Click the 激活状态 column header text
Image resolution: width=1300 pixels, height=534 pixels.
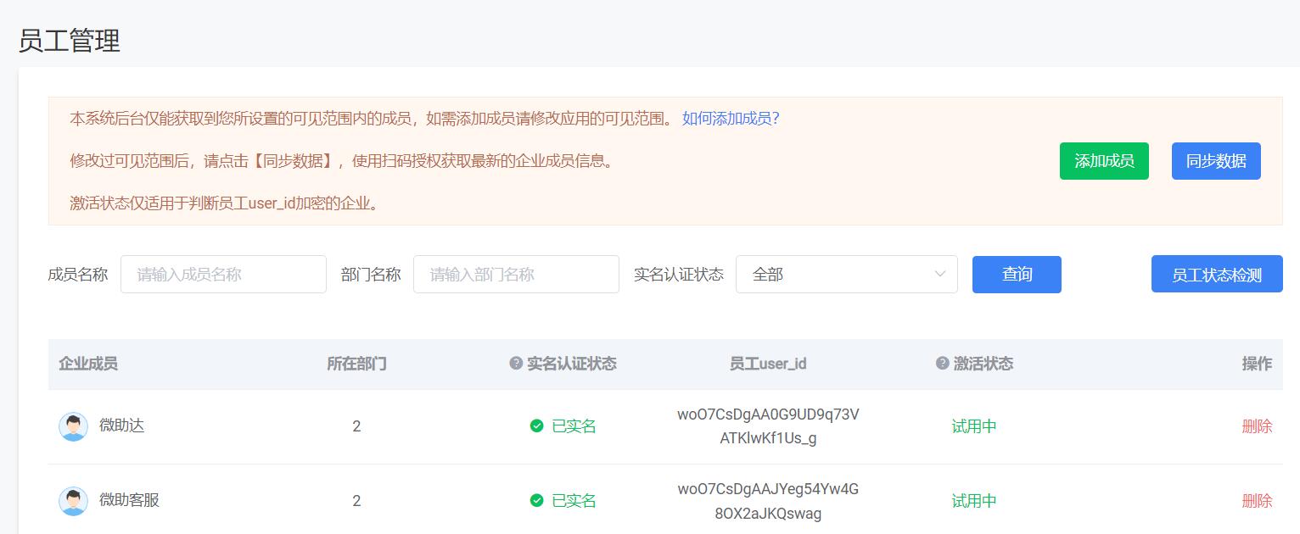[983, 364]
